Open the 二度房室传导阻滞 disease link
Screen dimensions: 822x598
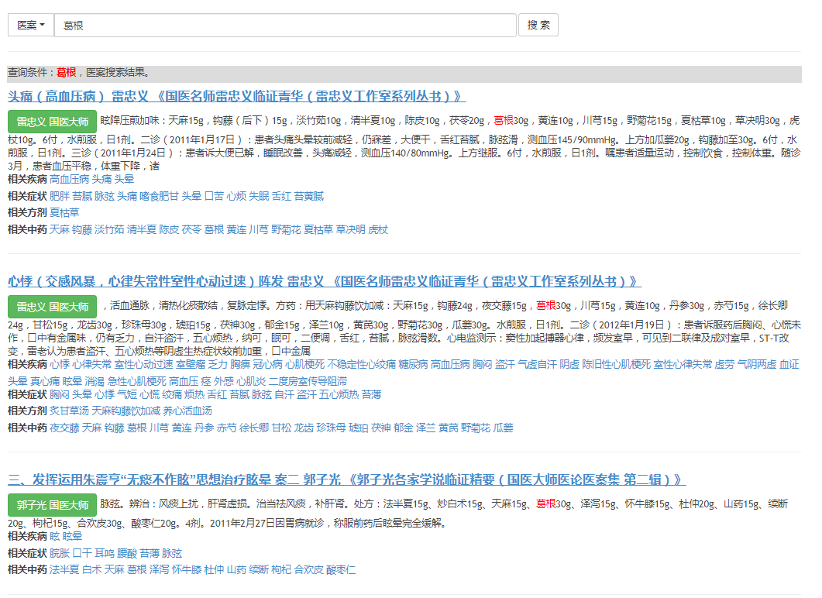pyautogui.click(x=308, y=382)
